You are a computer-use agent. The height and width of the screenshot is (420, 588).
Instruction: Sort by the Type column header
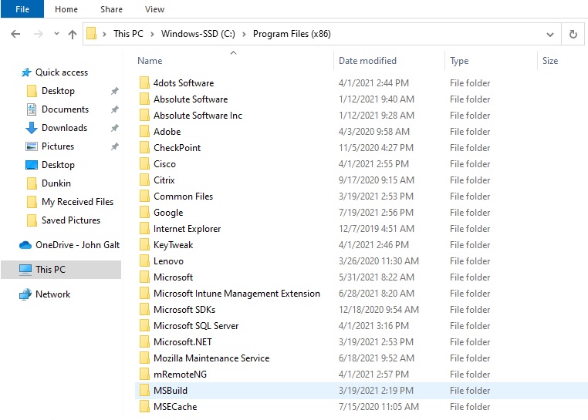[x=459, y=61]
